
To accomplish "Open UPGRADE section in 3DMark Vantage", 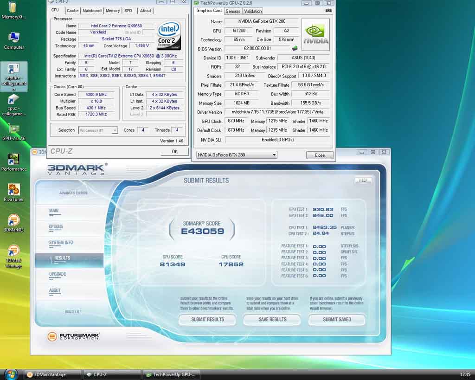I will pos(57,274).
